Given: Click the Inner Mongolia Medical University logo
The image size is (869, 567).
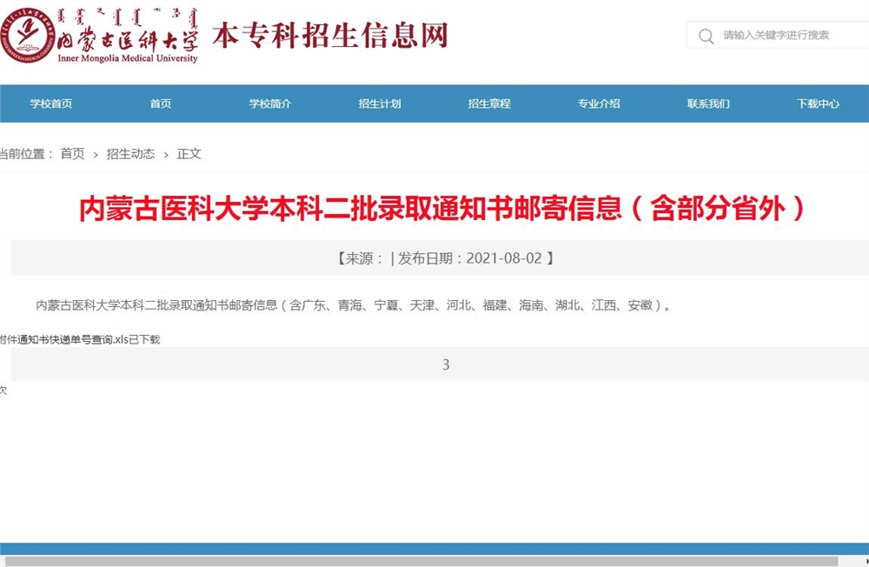Looking at the screenshot, I should click(100, 36).
